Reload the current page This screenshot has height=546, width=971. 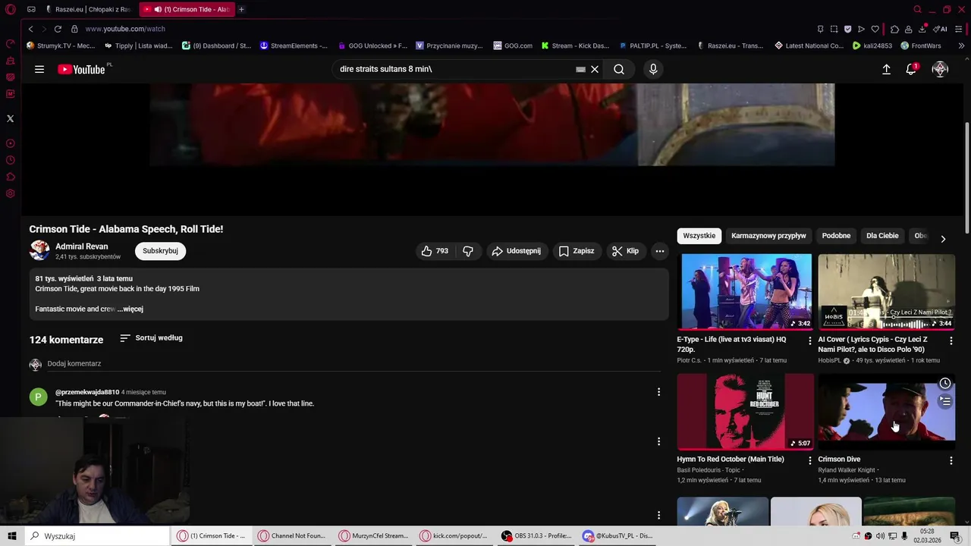click(58, 29)
